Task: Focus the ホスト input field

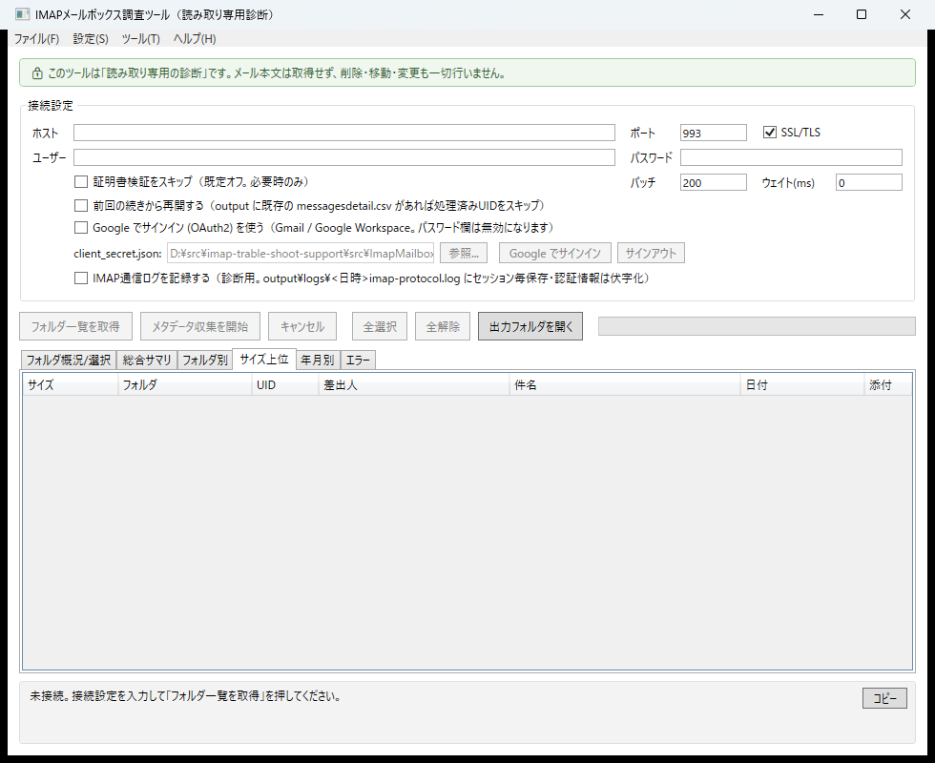Action: tap(344, 133)
